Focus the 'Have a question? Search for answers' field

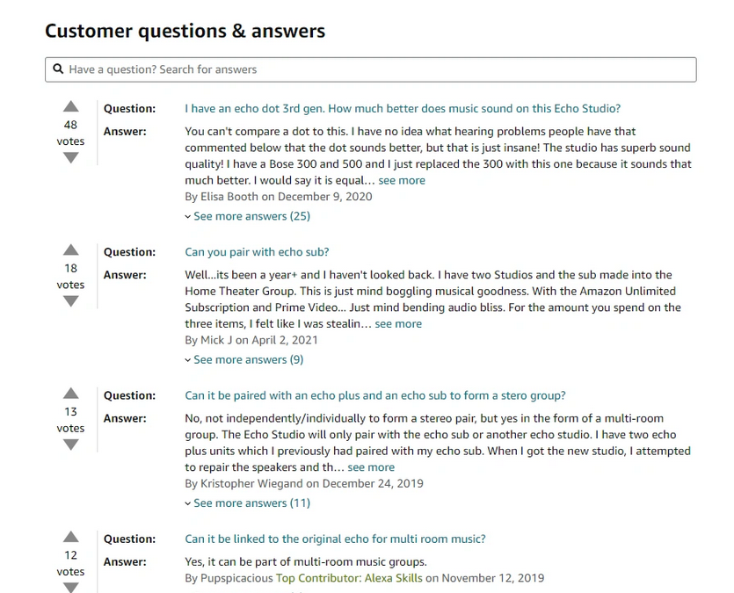[371, 69]
